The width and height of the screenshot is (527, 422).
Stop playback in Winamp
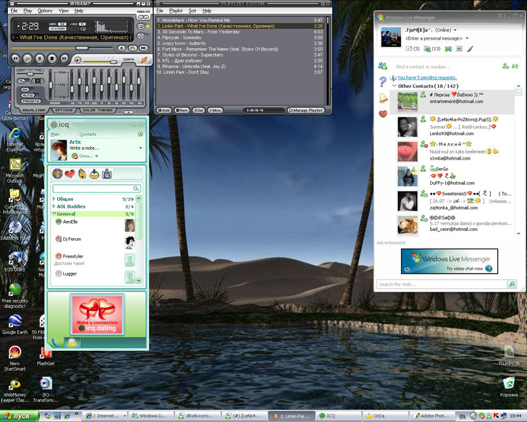52,59
